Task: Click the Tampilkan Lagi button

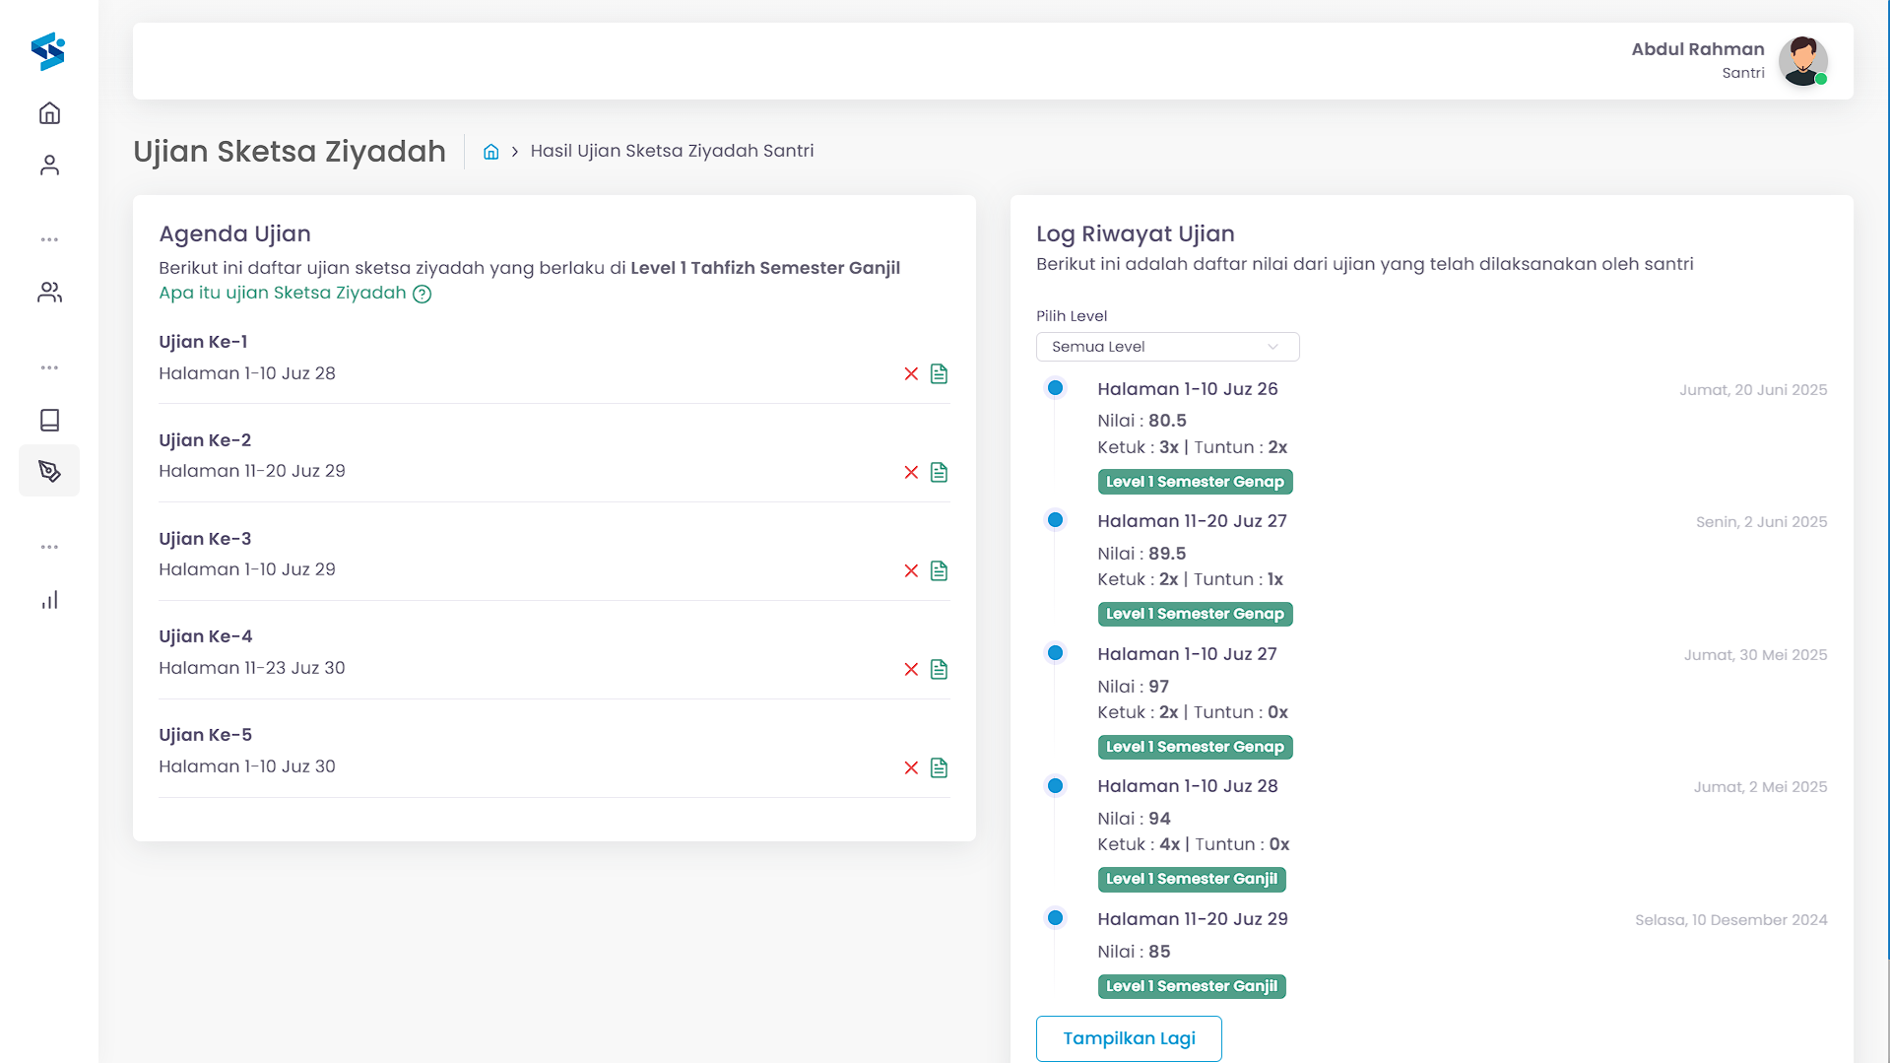Action: point(1129,1038)
